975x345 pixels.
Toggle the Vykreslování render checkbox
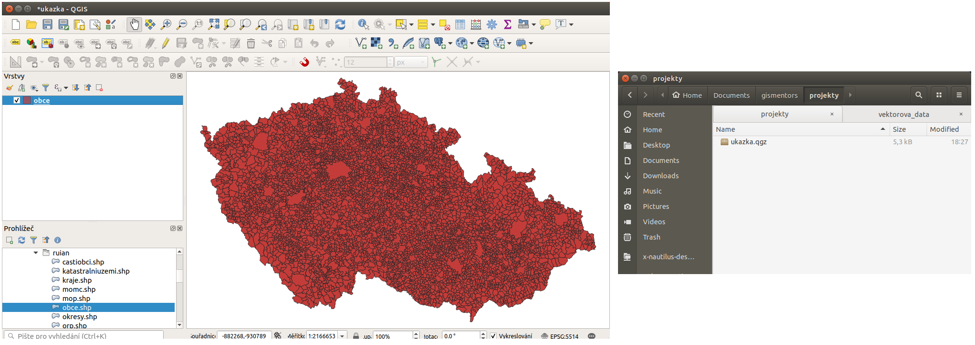point(493,336)
